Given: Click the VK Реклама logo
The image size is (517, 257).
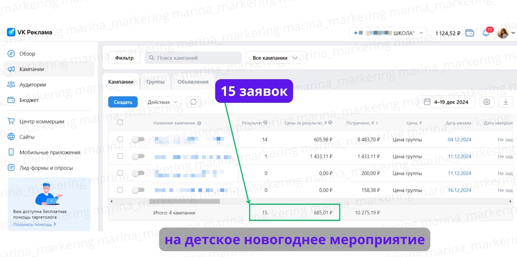Looking at the screenshot, I should [29, 32].
